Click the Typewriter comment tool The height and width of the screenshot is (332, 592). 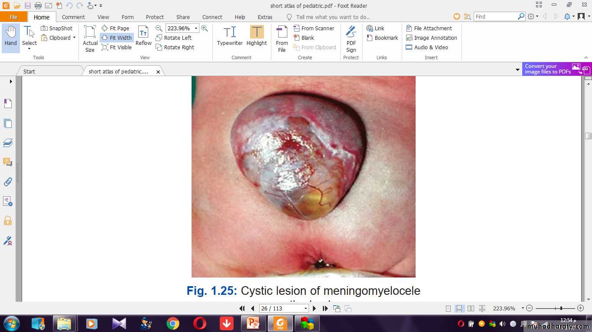point(230,36)
